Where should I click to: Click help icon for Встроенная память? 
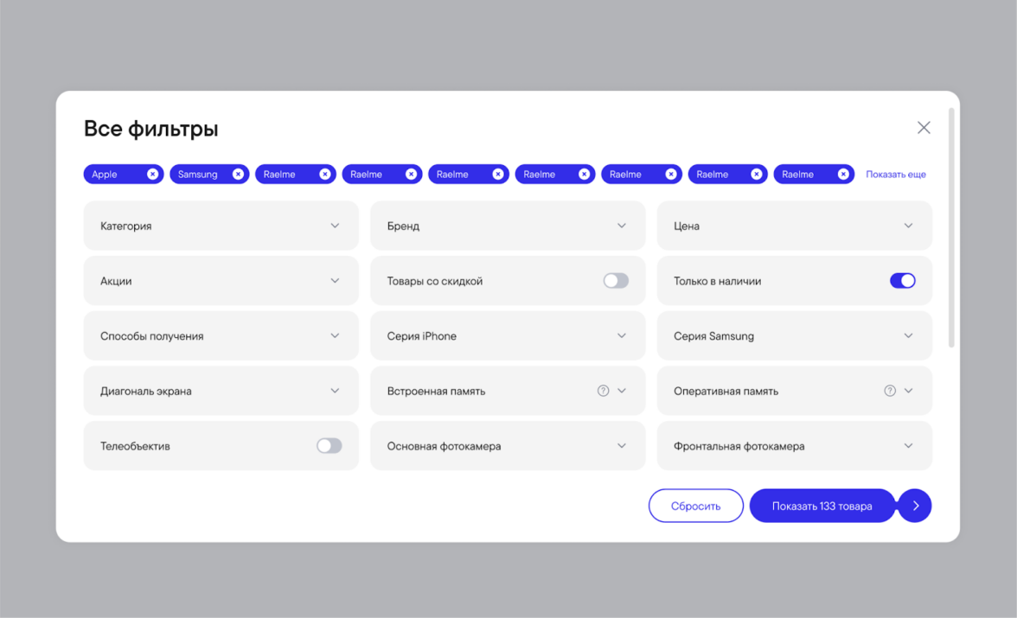click(604, 391)
